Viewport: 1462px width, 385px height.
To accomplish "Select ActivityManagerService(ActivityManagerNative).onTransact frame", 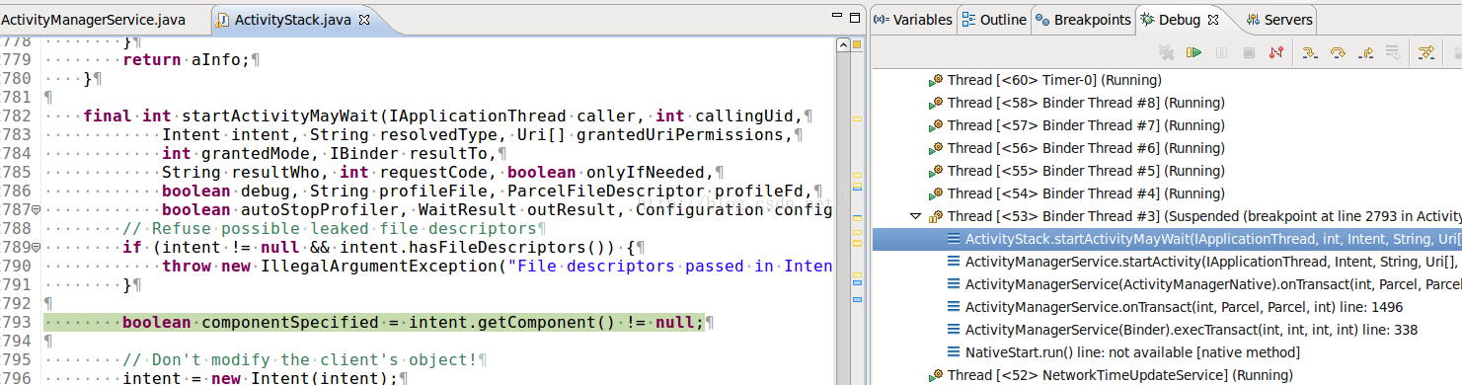I will [1203, 284].
